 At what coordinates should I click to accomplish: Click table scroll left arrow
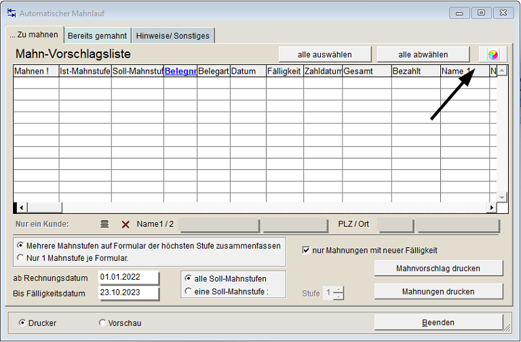21,208
